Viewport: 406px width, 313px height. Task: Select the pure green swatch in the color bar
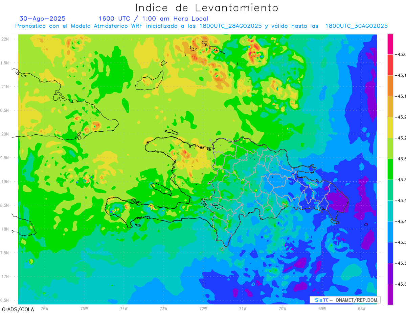click(x=390, y=169)
